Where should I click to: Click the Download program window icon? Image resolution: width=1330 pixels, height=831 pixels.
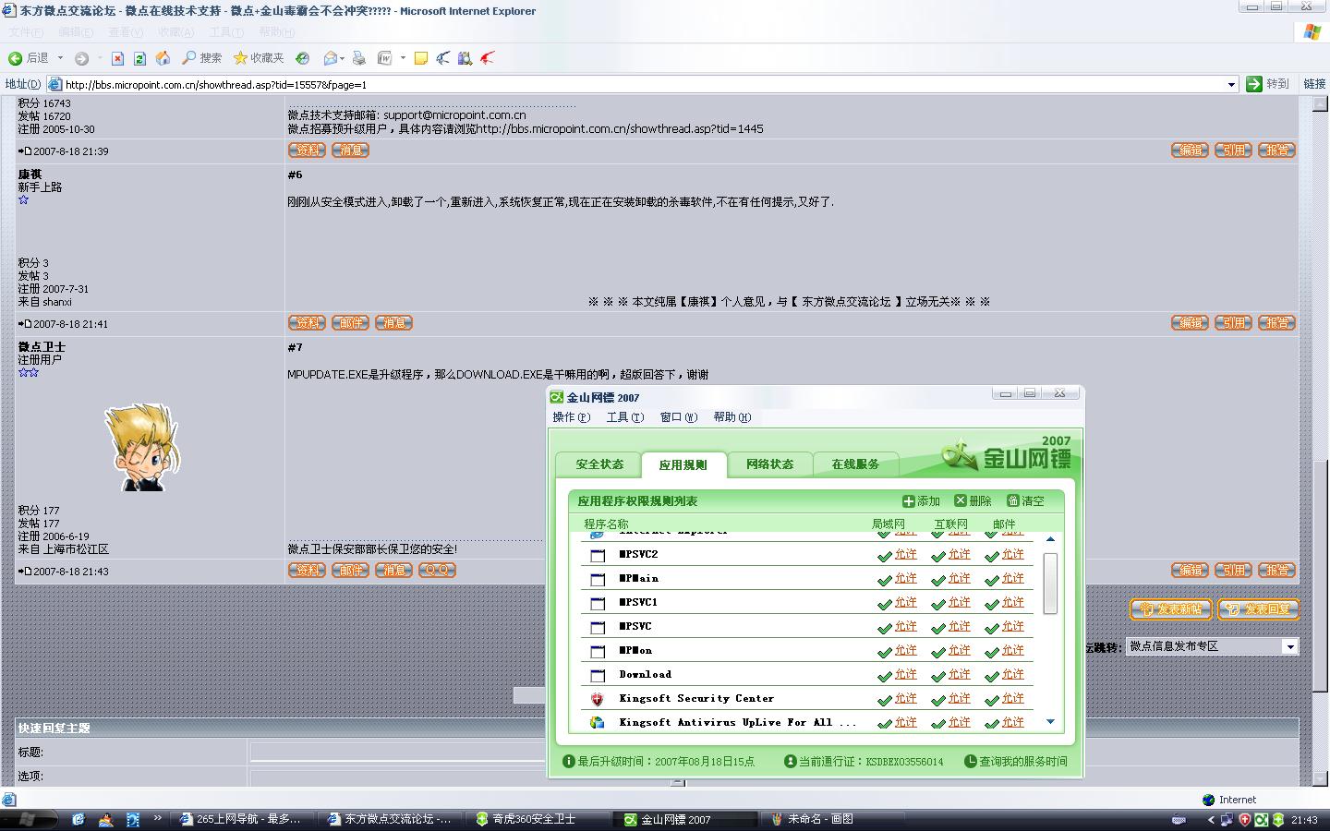(x=598, y=675)
